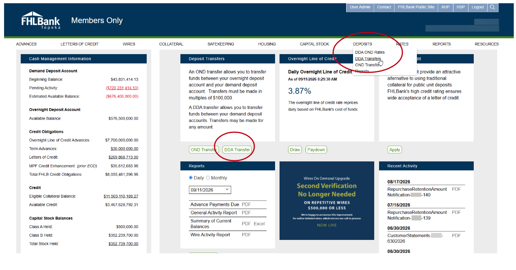The image size is (516, 270).
Task: Log out using the Logout button
Action: [478, 7]
